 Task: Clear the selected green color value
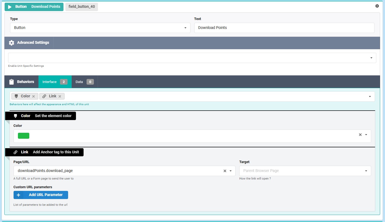[x=360, y=135]
